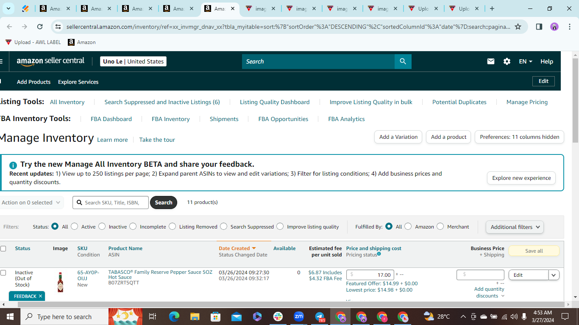Open the All Inventory listing tool
579x325 pixels.
tap(67, 102)
